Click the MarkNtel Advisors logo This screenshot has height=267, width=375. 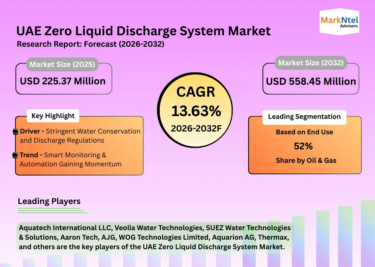[339, 23]
